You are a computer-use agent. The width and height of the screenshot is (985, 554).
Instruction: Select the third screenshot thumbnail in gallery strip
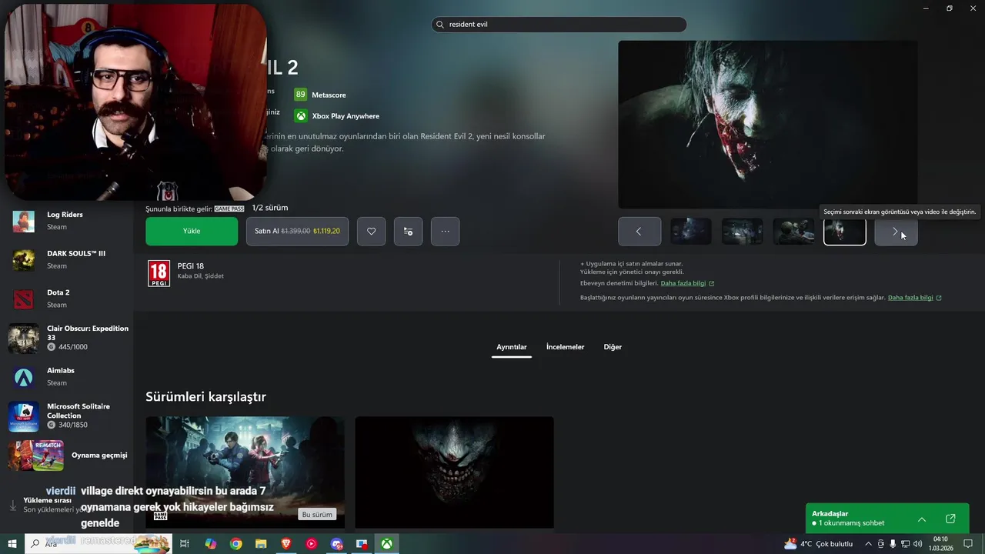coord(793,232)
